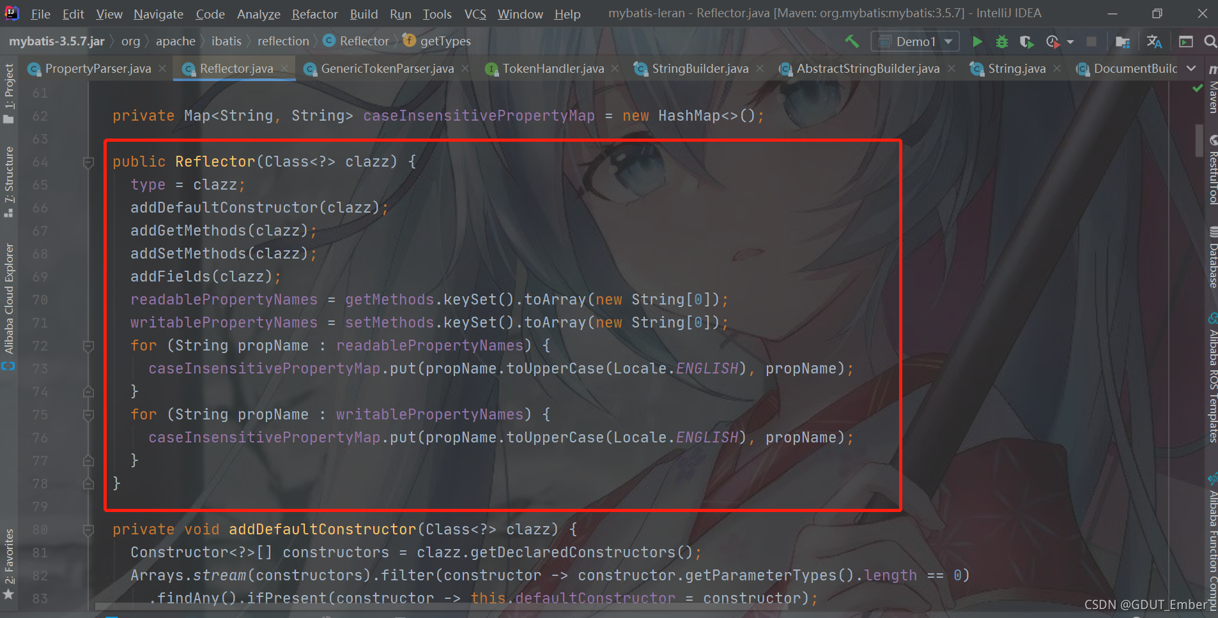This screenshot has width=1218, height=618.
Task: Collapse the for loop at line 72
Action: coord(88,346)
